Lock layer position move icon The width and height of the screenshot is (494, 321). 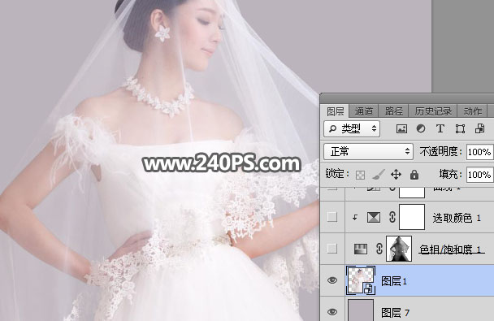(x=396, y=175)
